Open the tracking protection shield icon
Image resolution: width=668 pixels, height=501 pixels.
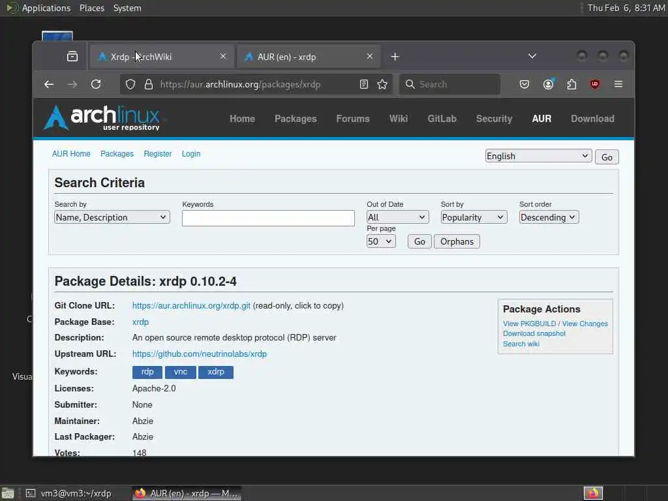(130, 84)
